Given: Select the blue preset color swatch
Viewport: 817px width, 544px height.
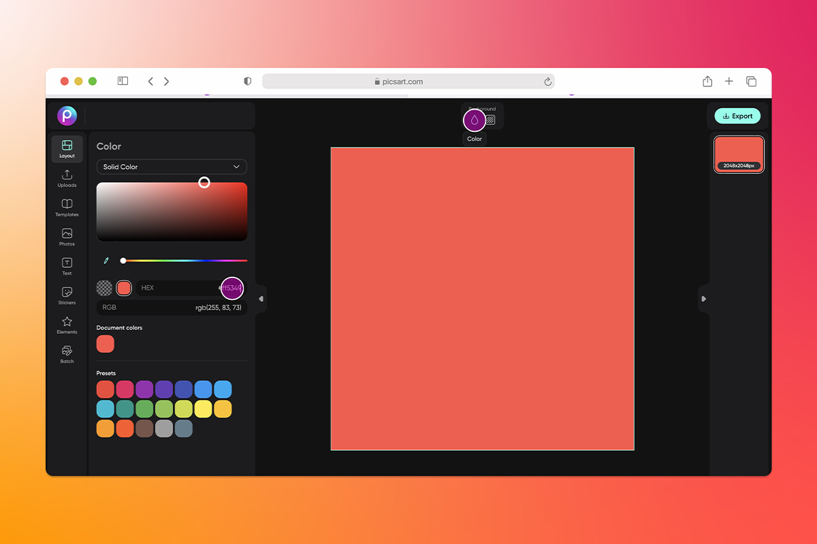Looking at the screenshot, I should coord(203,388).
